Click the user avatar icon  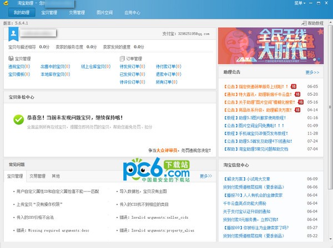coord(14,34)
